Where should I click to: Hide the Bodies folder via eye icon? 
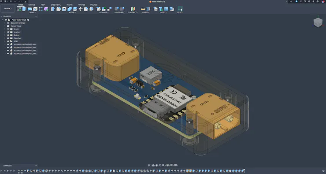tap(8, 35)
